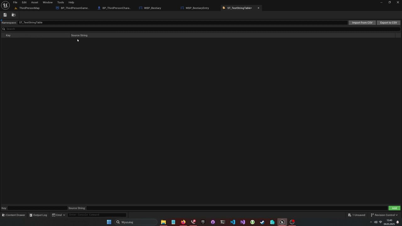Click the Unreal Engine logo icon
This screenshot has width=402, height=226.
pos(5,5)
